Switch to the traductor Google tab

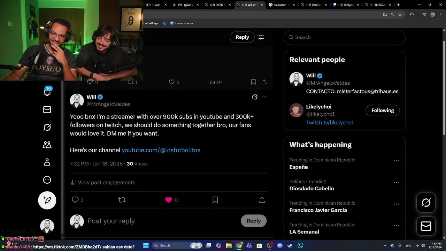pos(282,5)
